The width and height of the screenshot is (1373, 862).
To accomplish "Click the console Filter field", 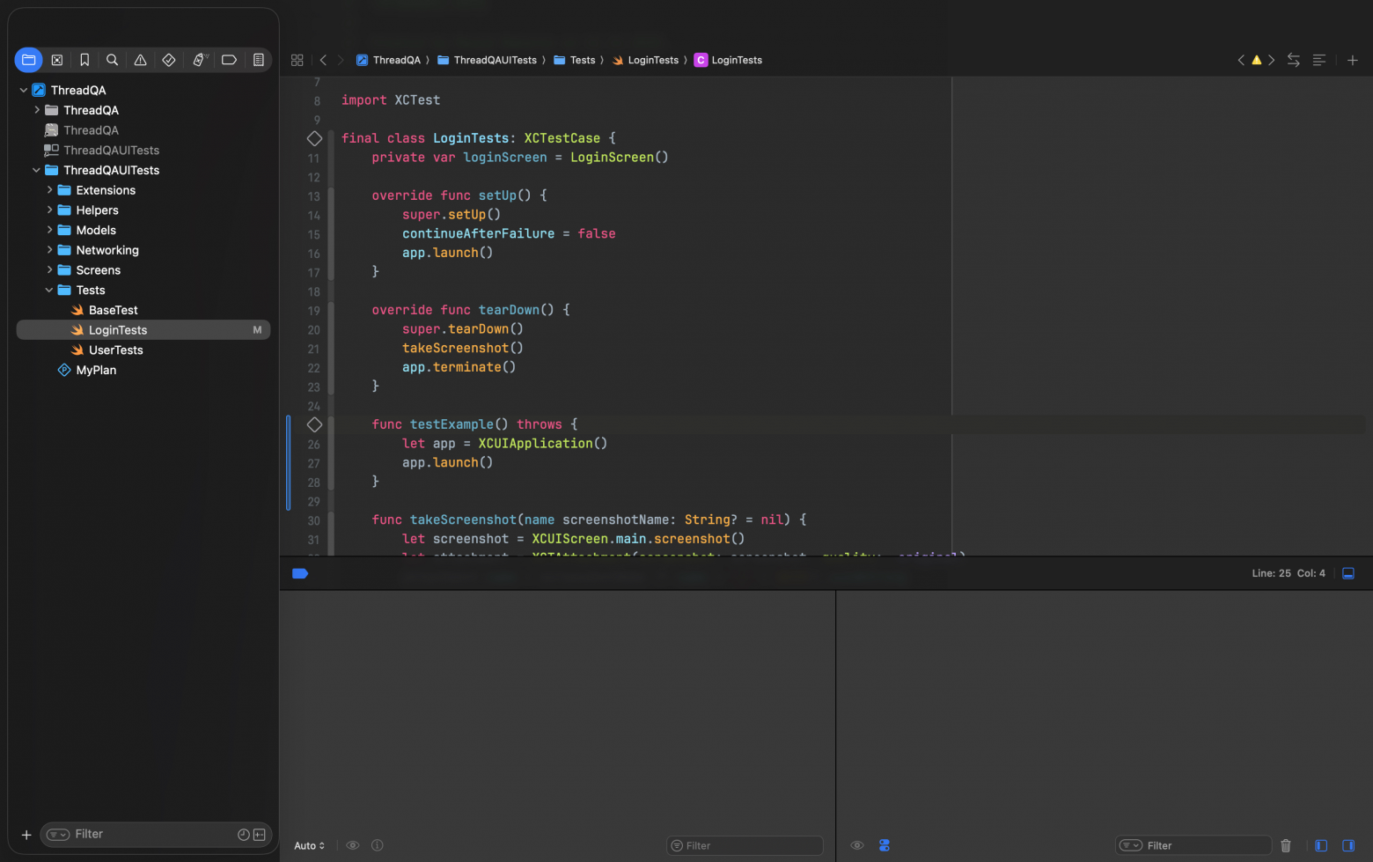I will (1193, 845).
